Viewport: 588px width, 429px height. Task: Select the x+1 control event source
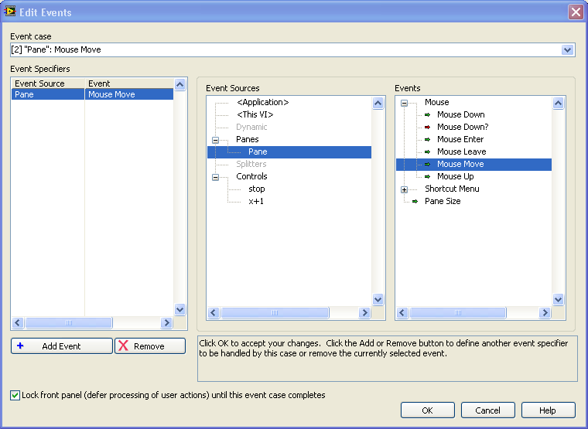256,201
